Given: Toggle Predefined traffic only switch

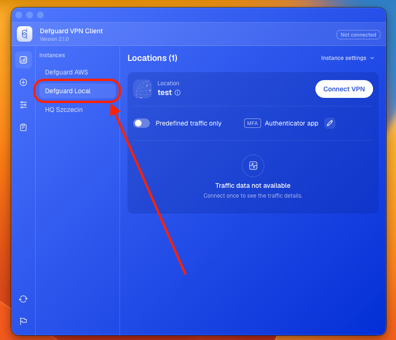Looking at the screenshot, I should pos(142,123).
